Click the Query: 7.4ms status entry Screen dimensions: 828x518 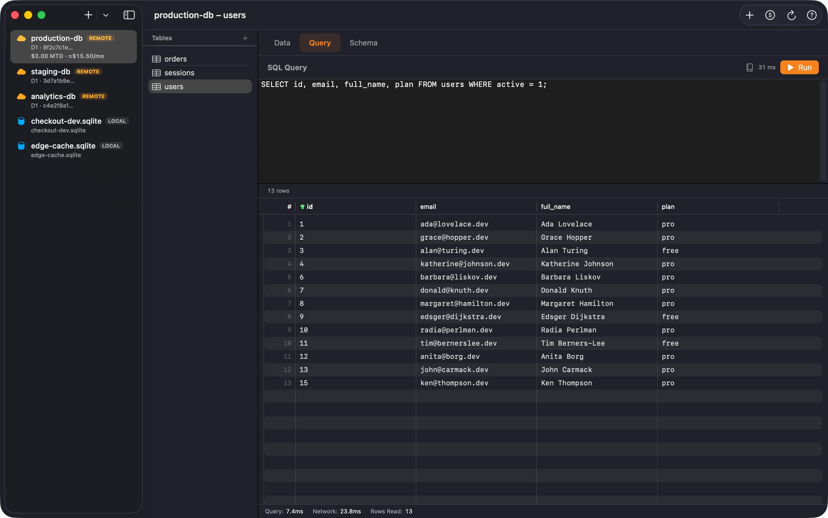click(284, 511)
